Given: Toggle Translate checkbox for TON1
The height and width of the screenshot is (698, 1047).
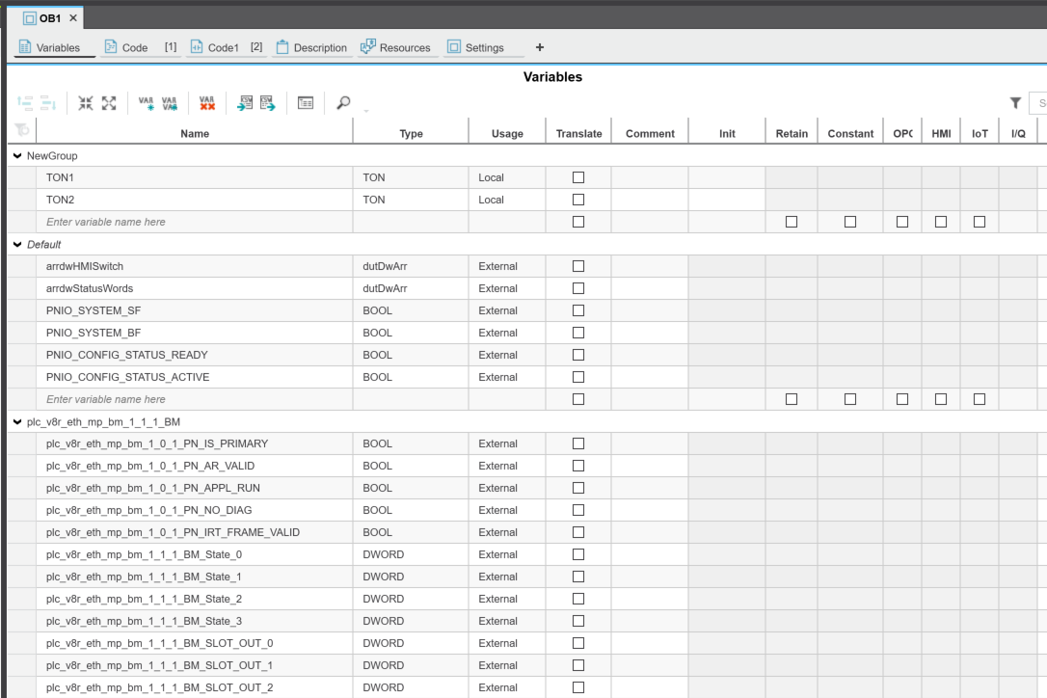Looking at the screenshot, I should click(578, 177).
